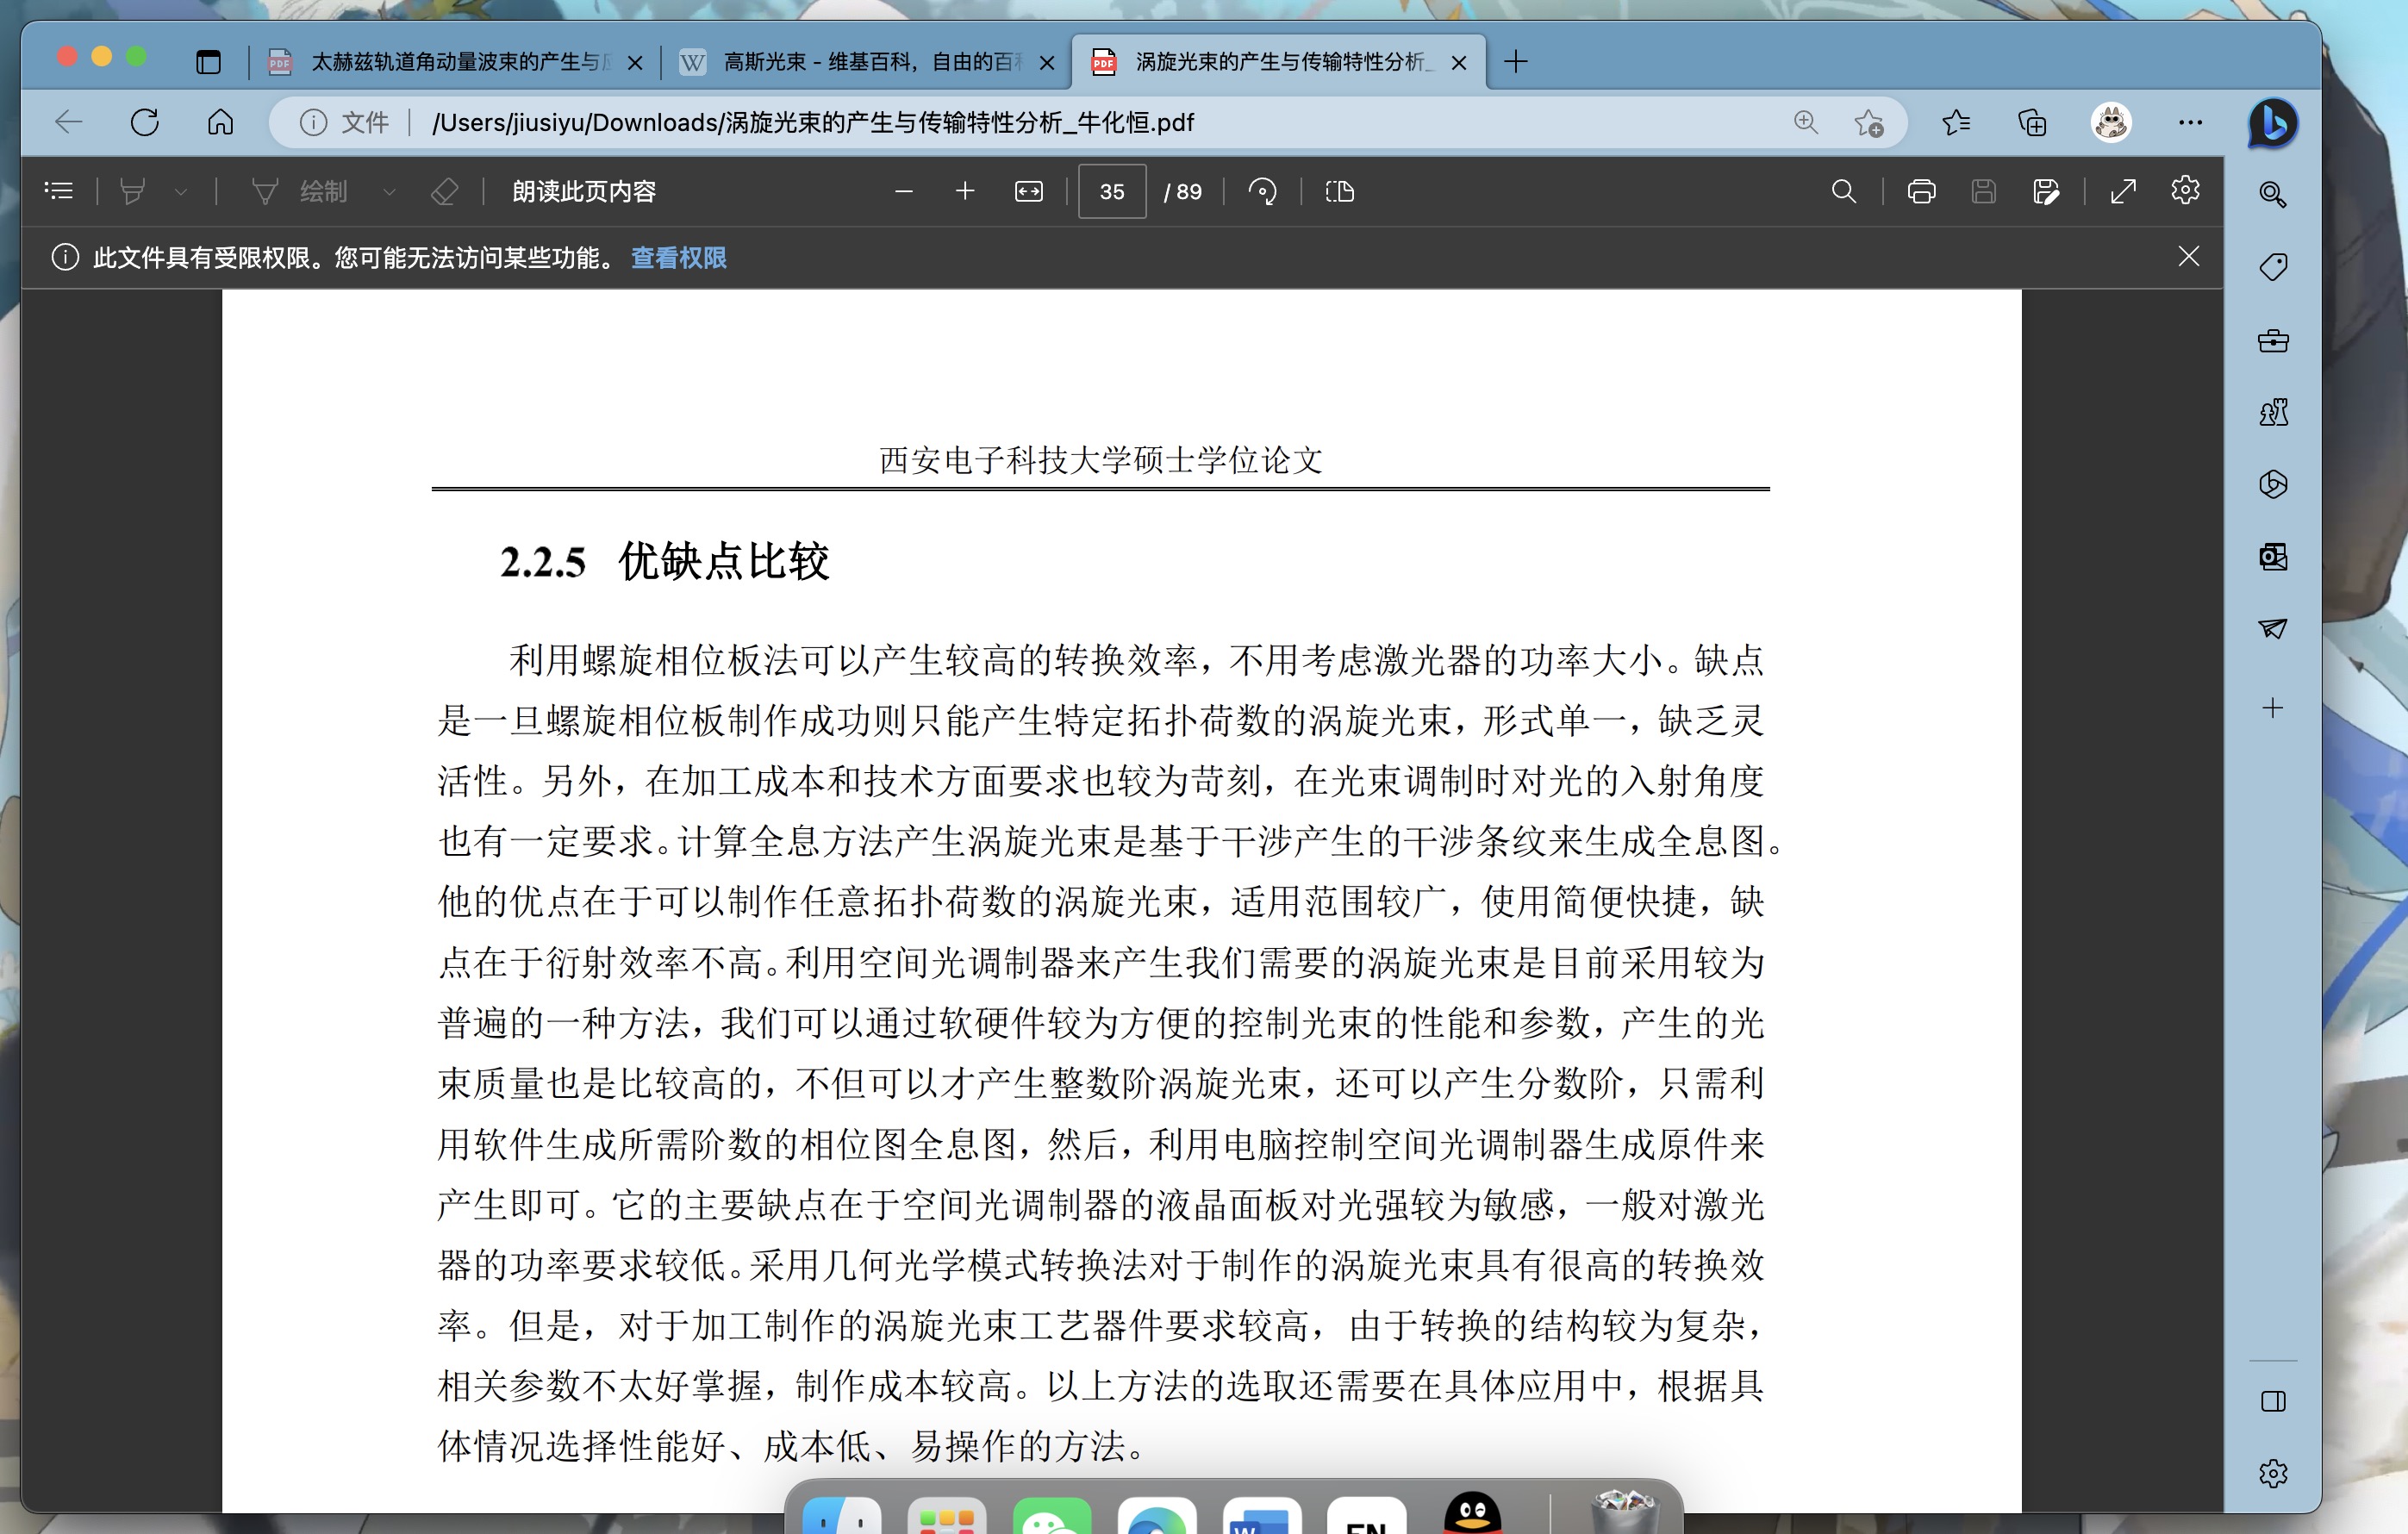Open the PDF find search icon
Viewport: 2408px width, 1534px height.
pyautogui.click(x=1843, y=191)
